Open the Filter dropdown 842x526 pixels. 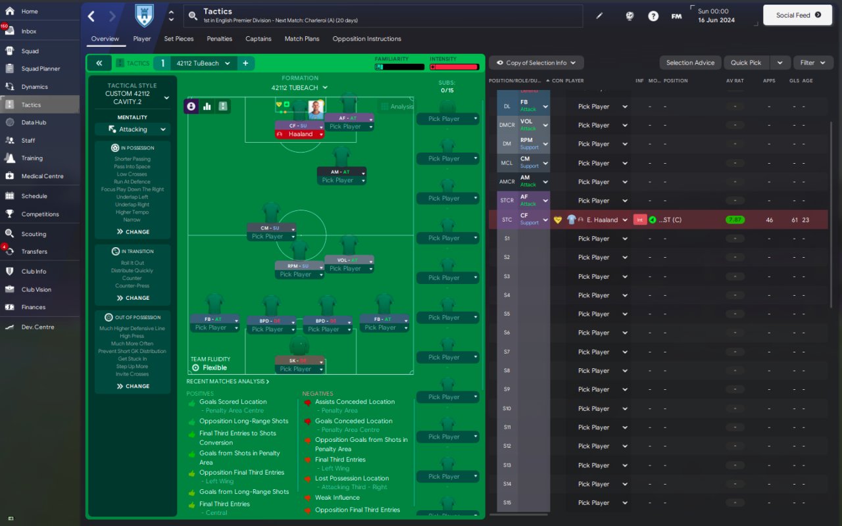[813, 62]
